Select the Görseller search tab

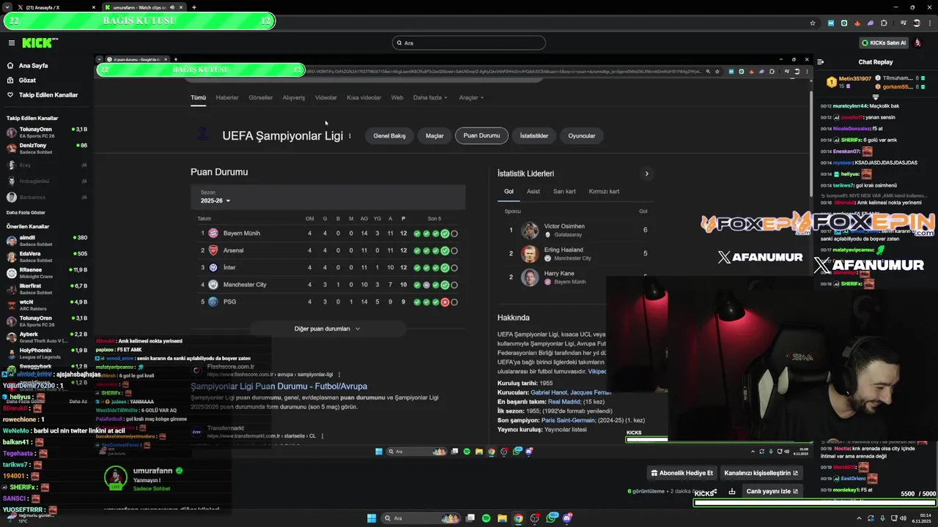coord(260,97)
